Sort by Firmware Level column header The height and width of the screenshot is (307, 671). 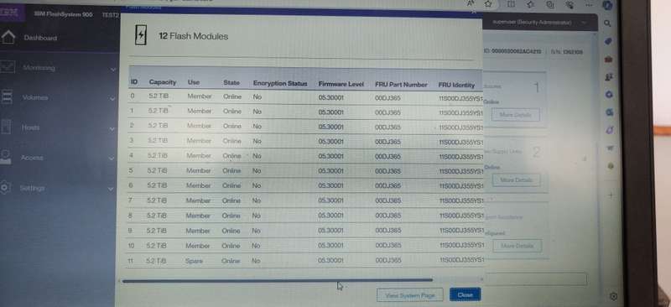click(x=341, y=85)
